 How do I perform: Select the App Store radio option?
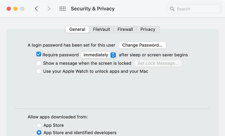click(39, 125)
